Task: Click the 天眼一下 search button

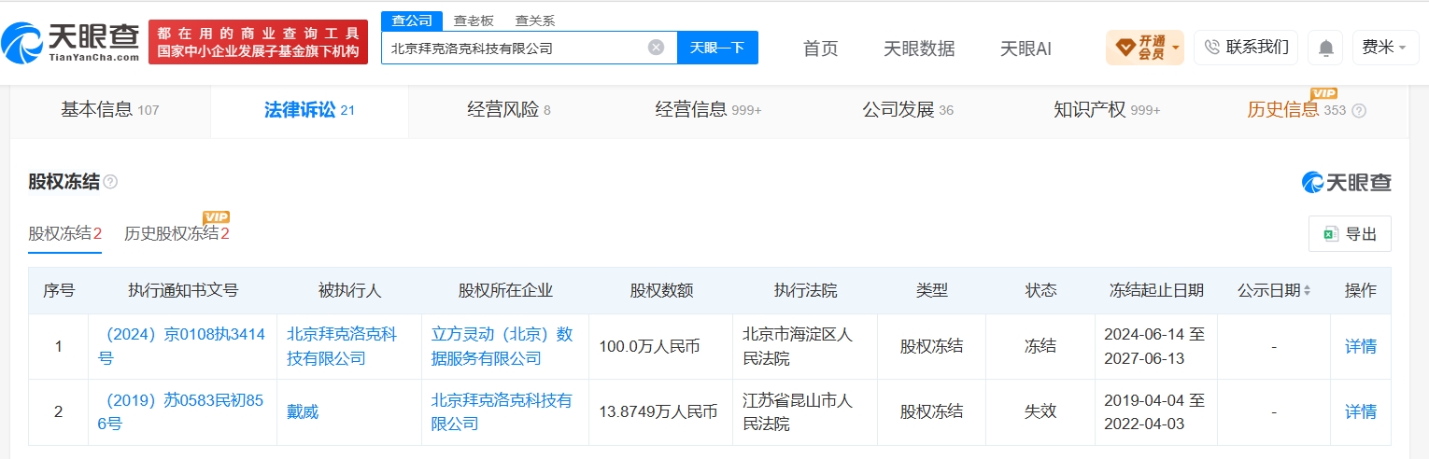Action: [x=717, y=48]
